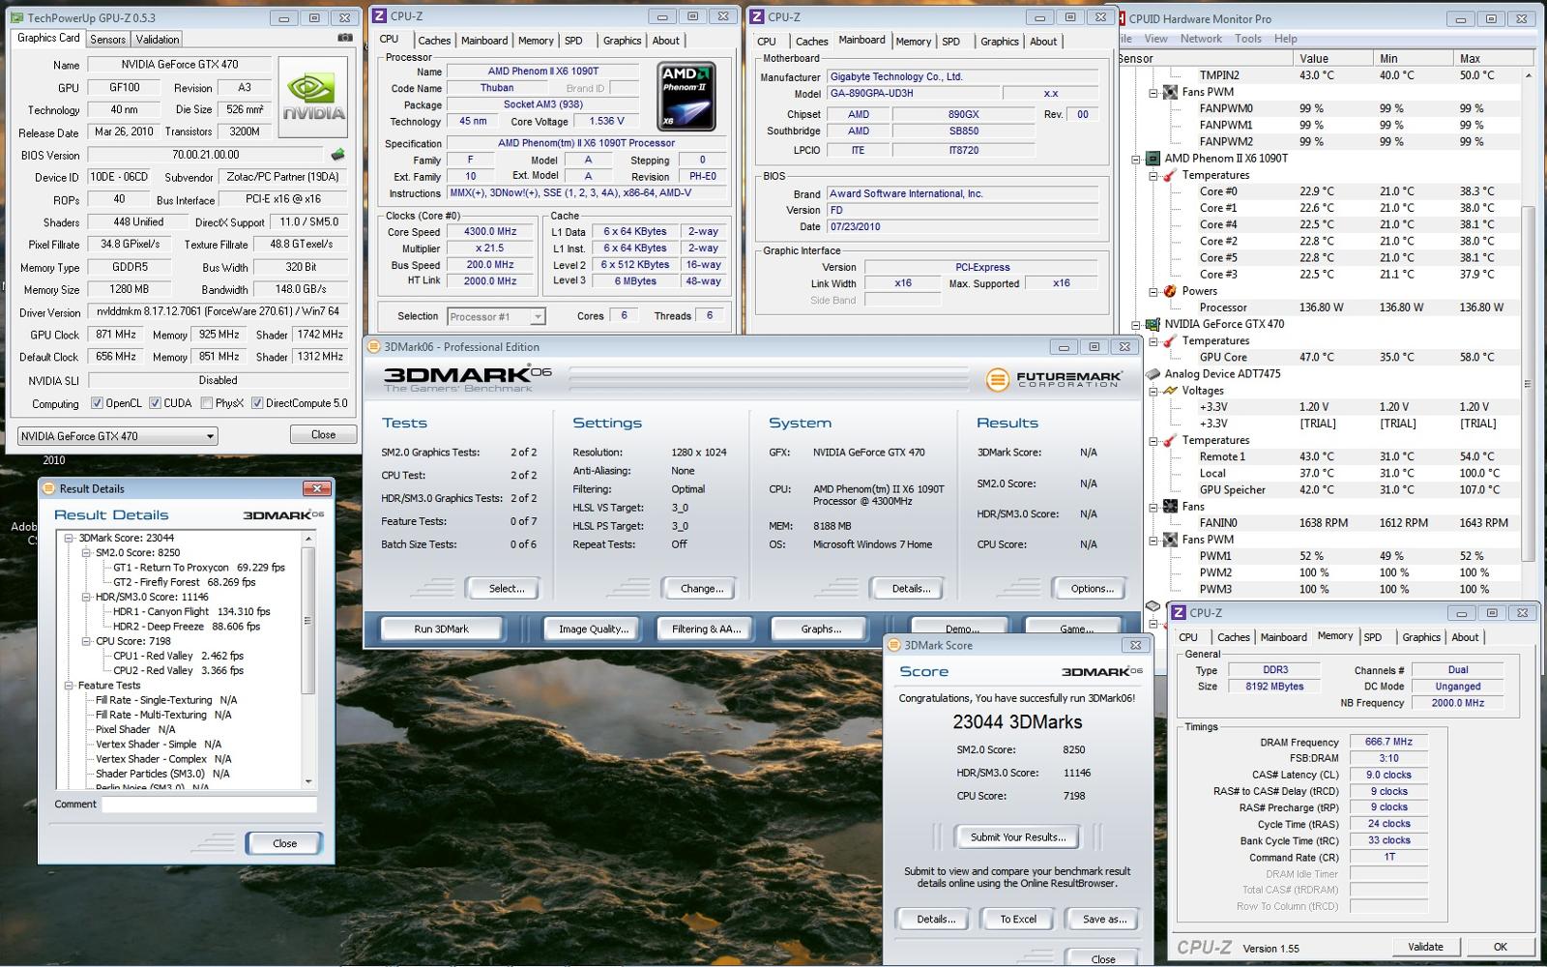Screen dimensions: 1547x967
Task: Collapse the CPU Score 7198 node
Action: (x=87, y=640)
